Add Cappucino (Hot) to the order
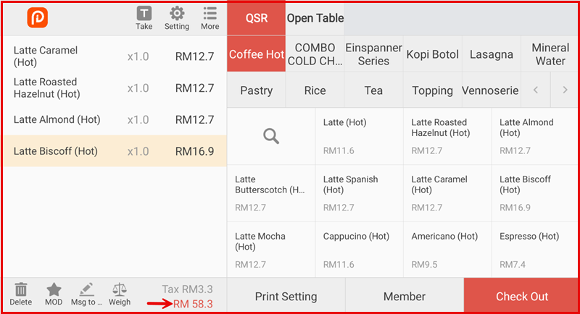The height and width of the screenshot is (314, 580). (359, 250)
